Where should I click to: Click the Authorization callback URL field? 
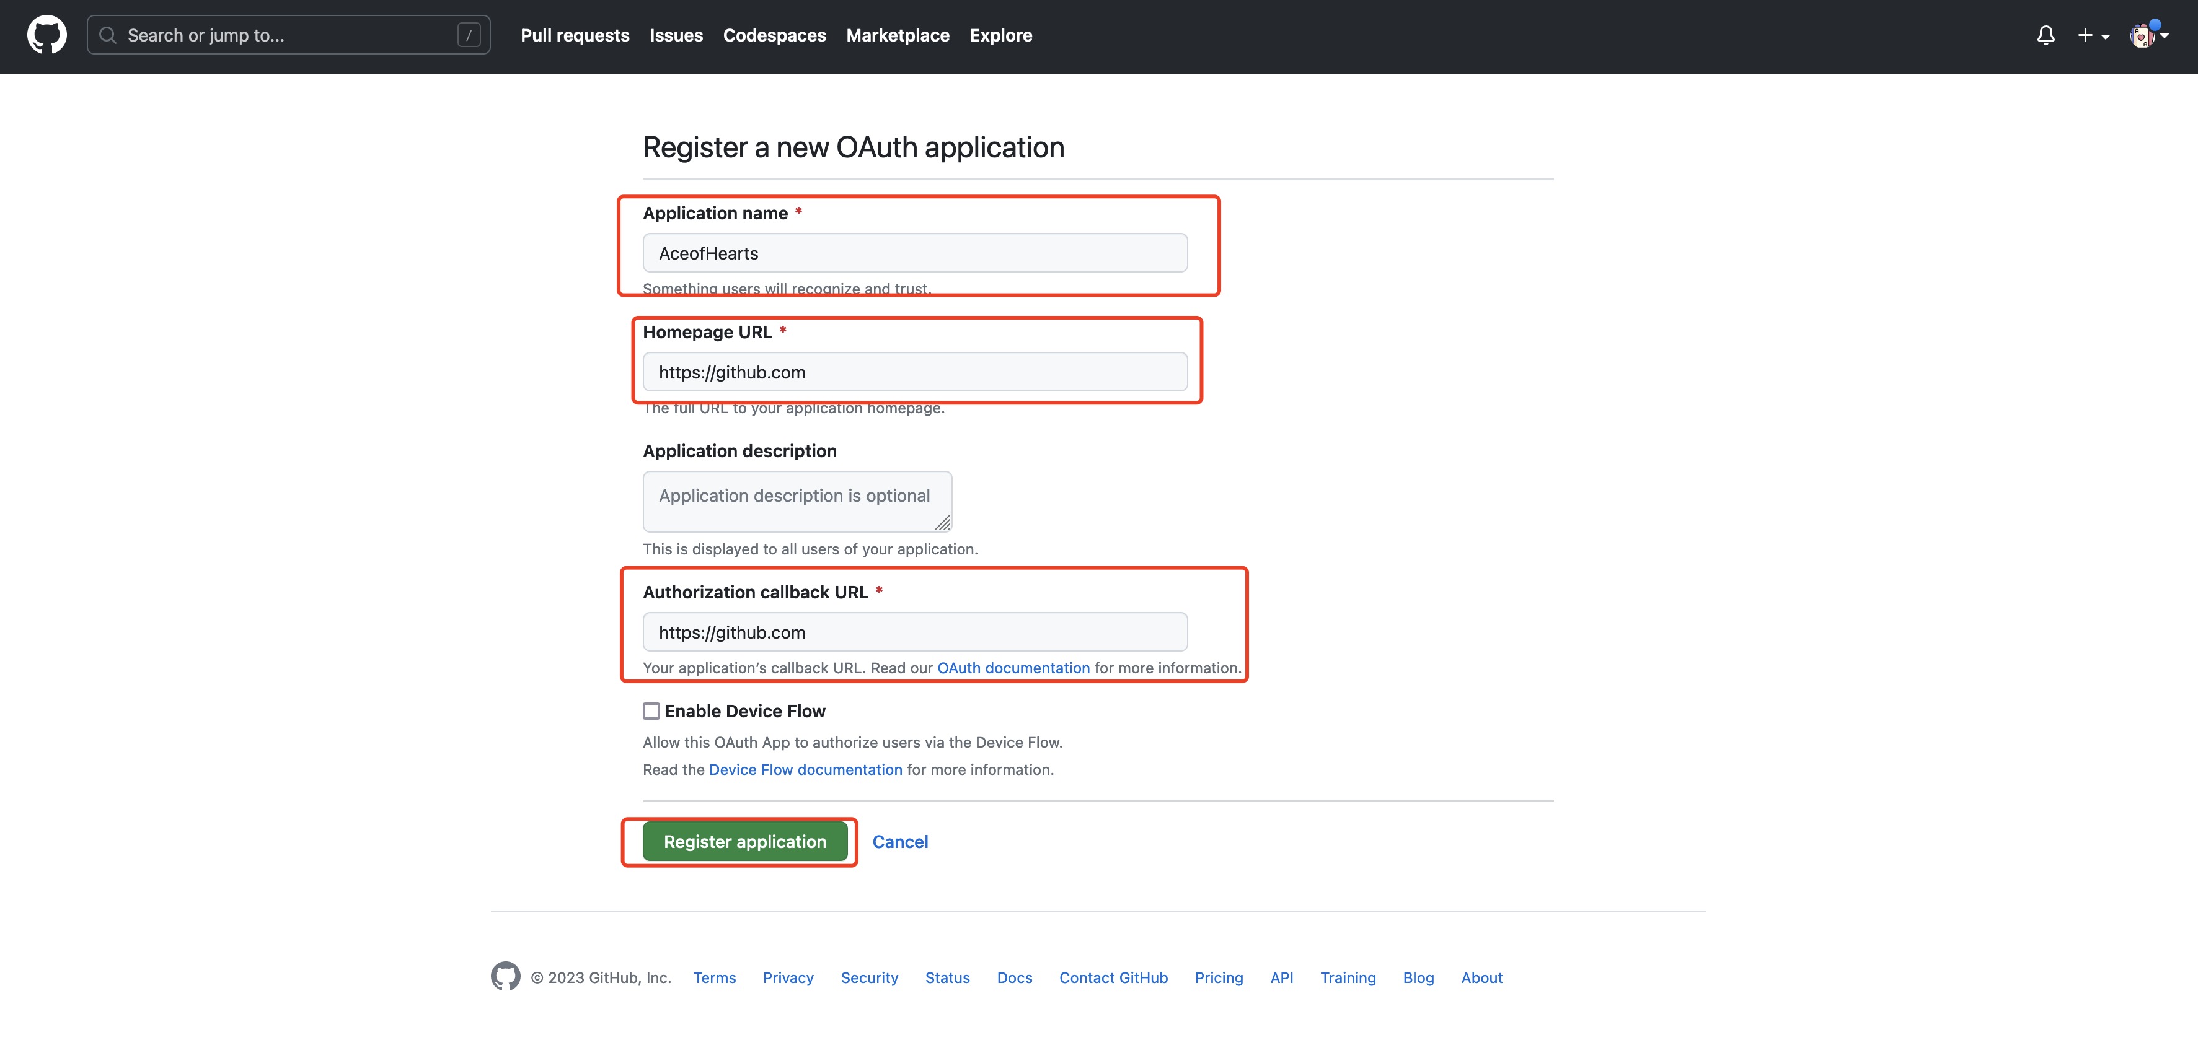[x=915, y=632]
